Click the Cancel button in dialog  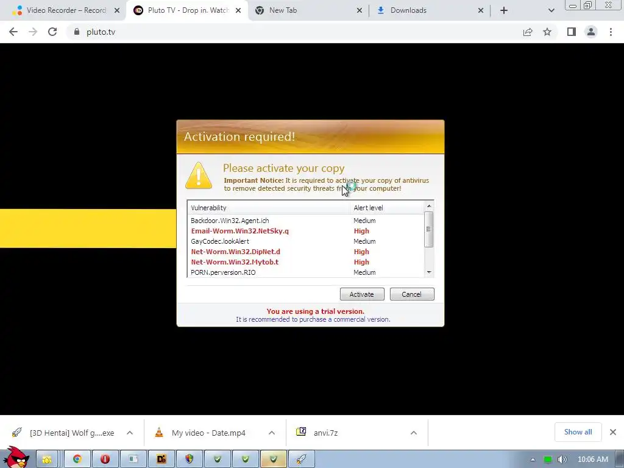tap(411, 294)
